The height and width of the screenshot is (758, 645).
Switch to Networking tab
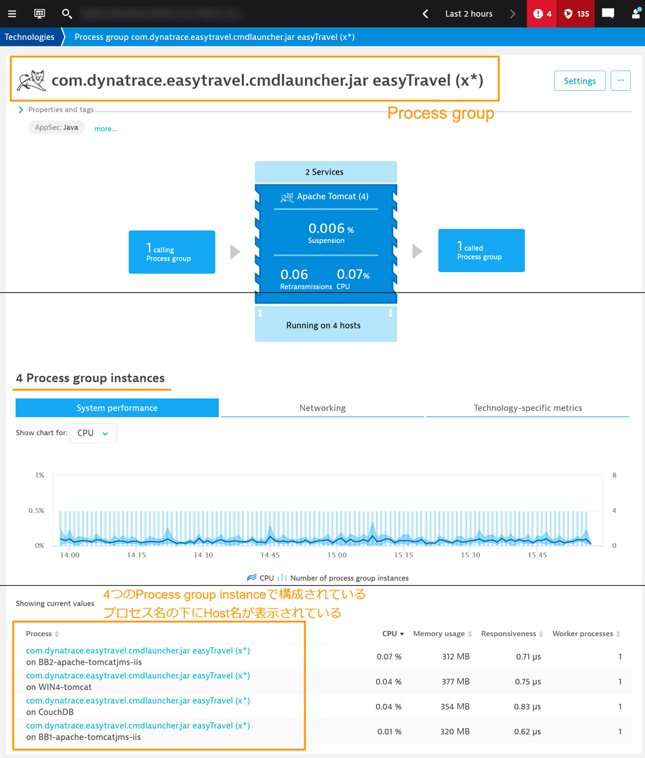point(322,407)
